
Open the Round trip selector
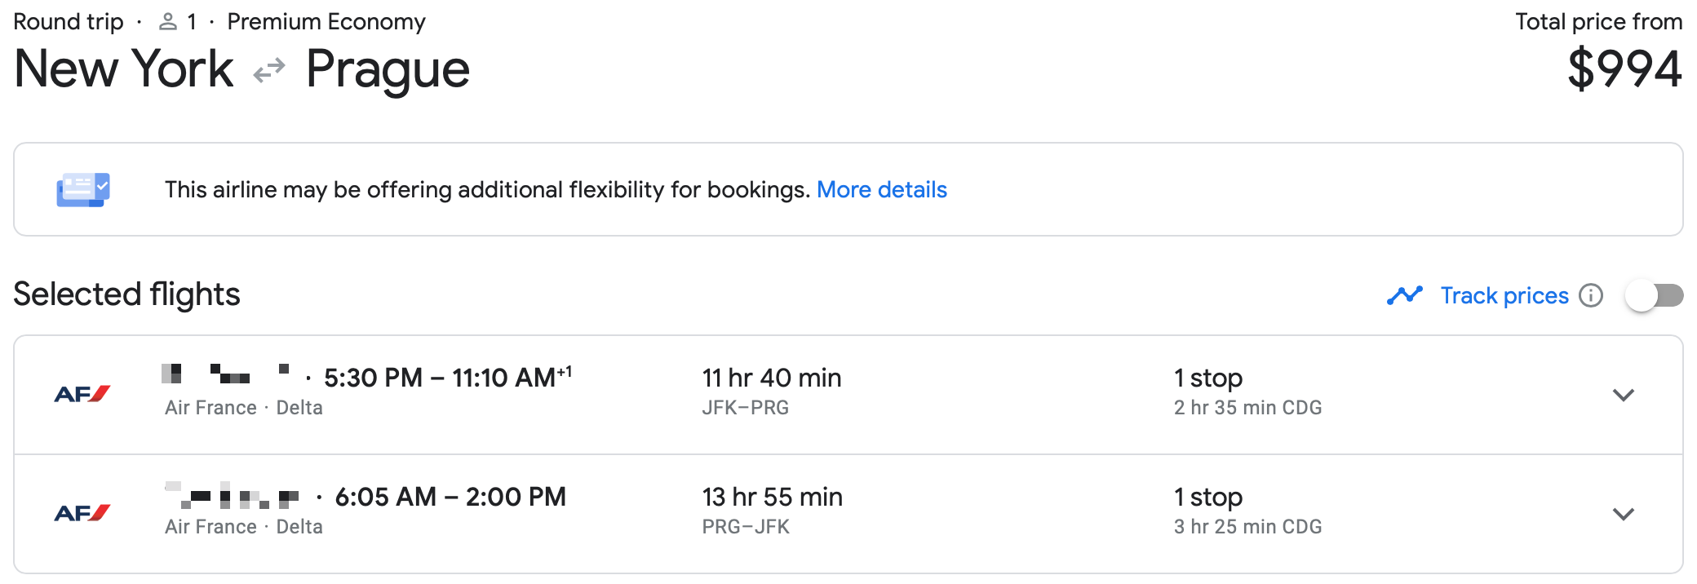click(69, 21)
